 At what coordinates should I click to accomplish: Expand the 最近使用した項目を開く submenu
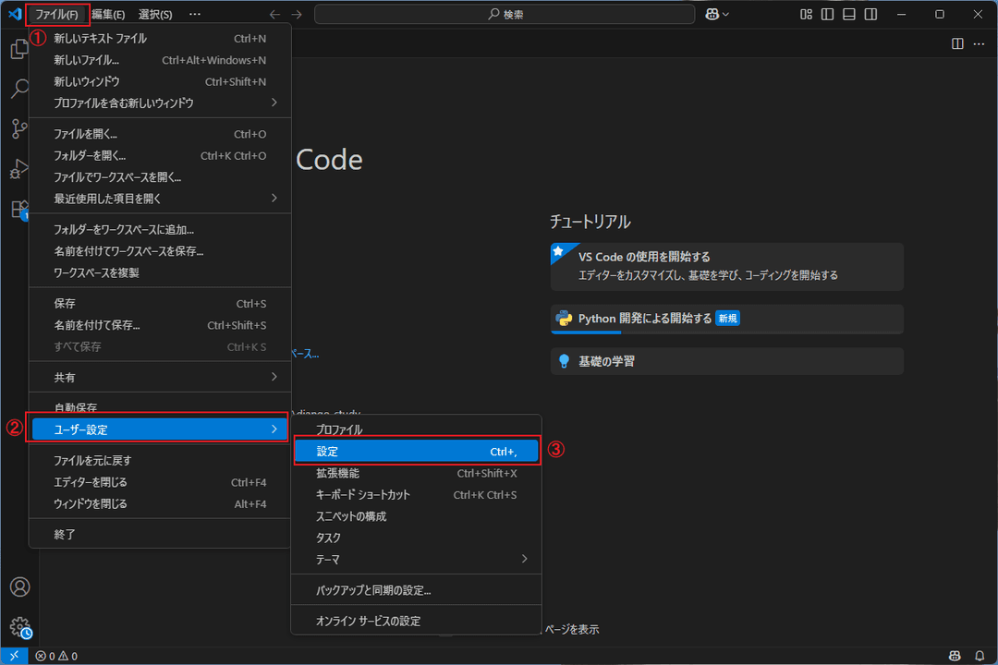160,198
